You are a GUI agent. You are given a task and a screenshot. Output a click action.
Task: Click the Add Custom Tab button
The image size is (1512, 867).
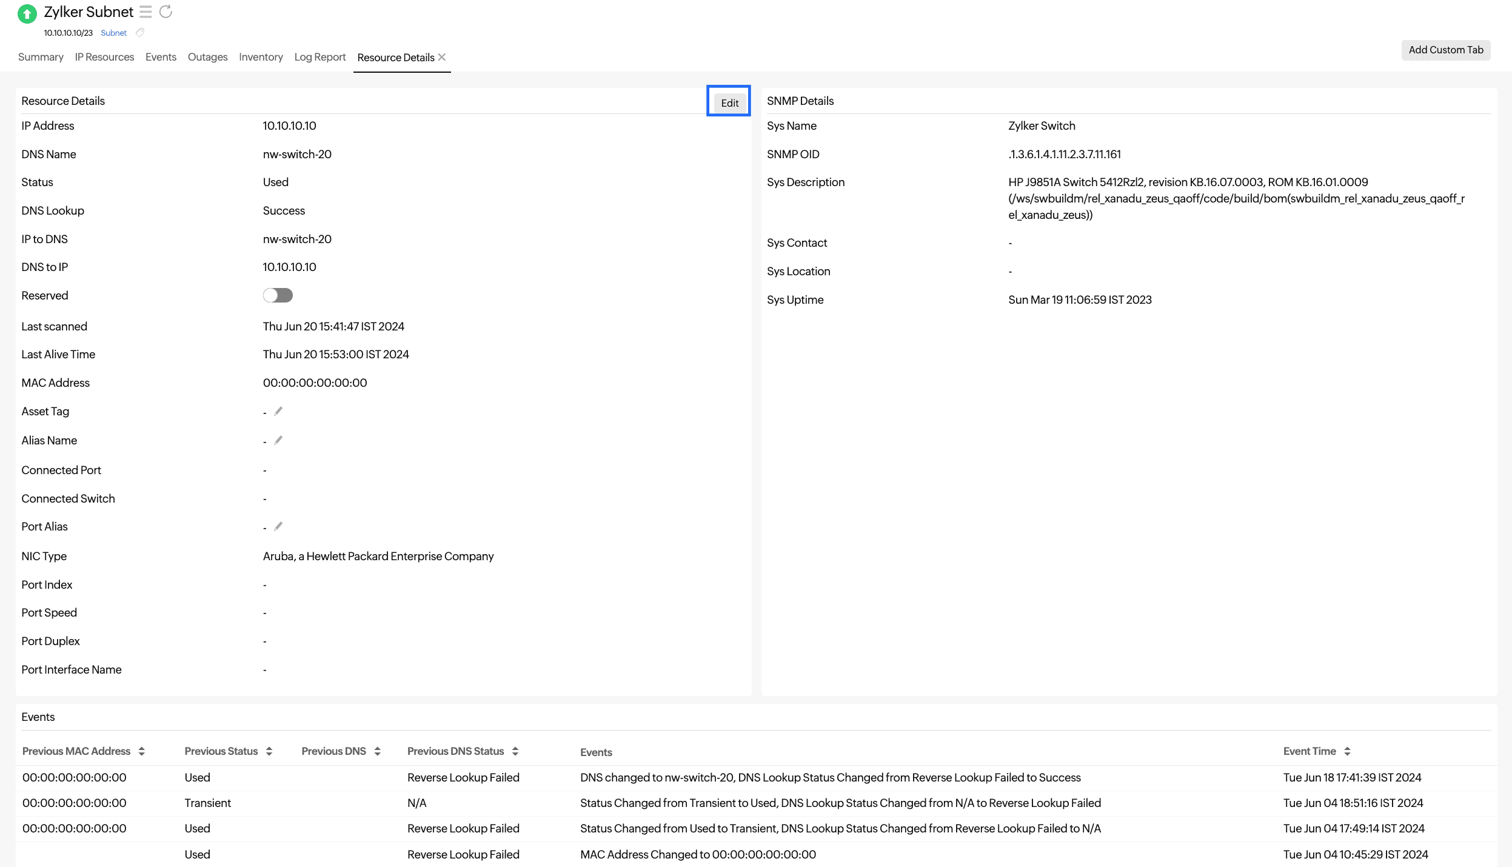pyautogui.click(x=1446, y=50)
